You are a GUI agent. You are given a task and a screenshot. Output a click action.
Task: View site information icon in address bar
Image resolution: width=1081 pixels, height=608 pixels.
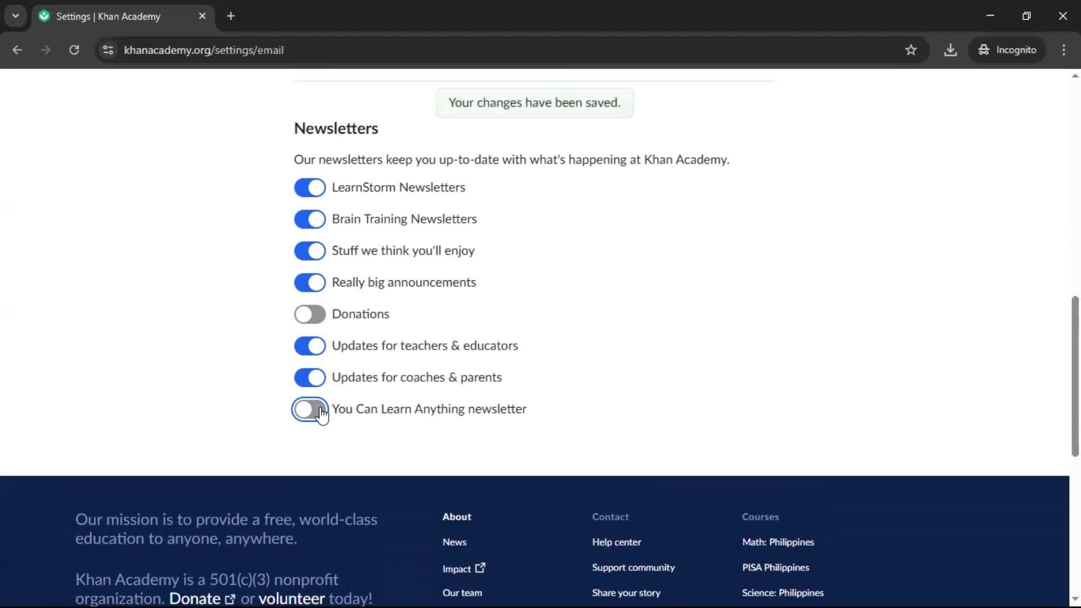click(x=108, y=50)
